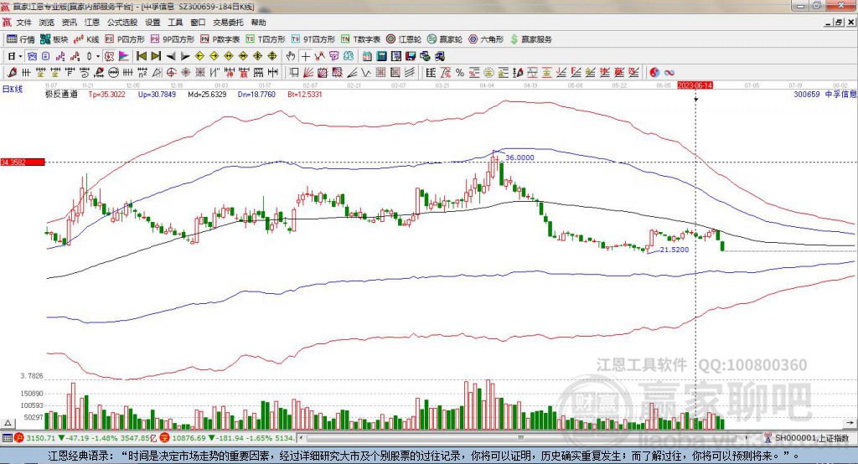Image resolution: width=858 pixels, height=464 pixels.
Task: Click the 10876.69 Shenzhen index value
Action: click(189, 438)
